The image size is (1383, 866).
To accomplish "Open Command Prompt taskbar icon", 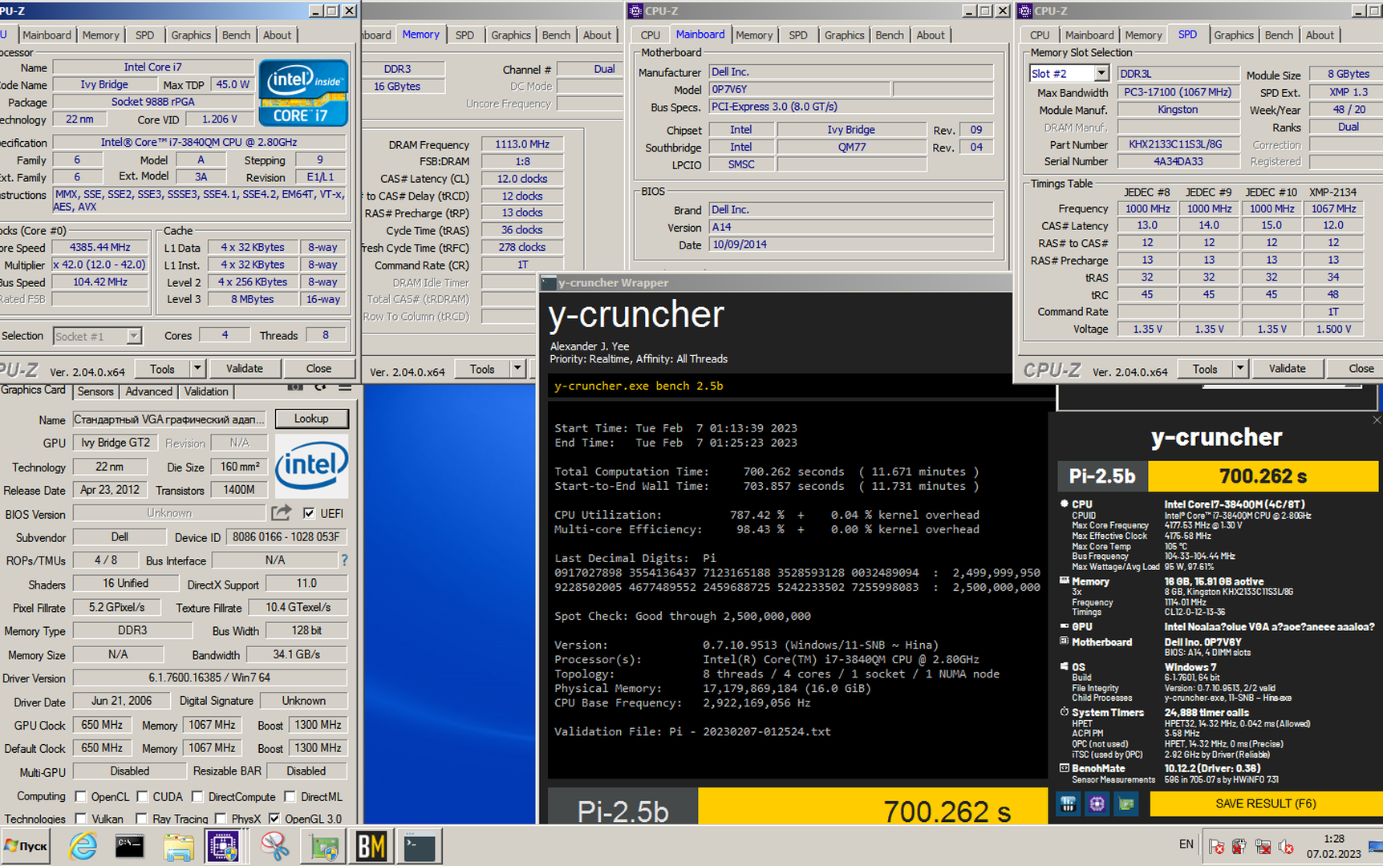I will pos(129,846).
